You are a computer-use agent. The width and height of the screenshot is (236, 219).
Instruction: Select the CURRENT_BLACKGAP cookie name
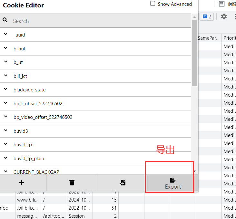pyautogui.click(x=36, y=172)
